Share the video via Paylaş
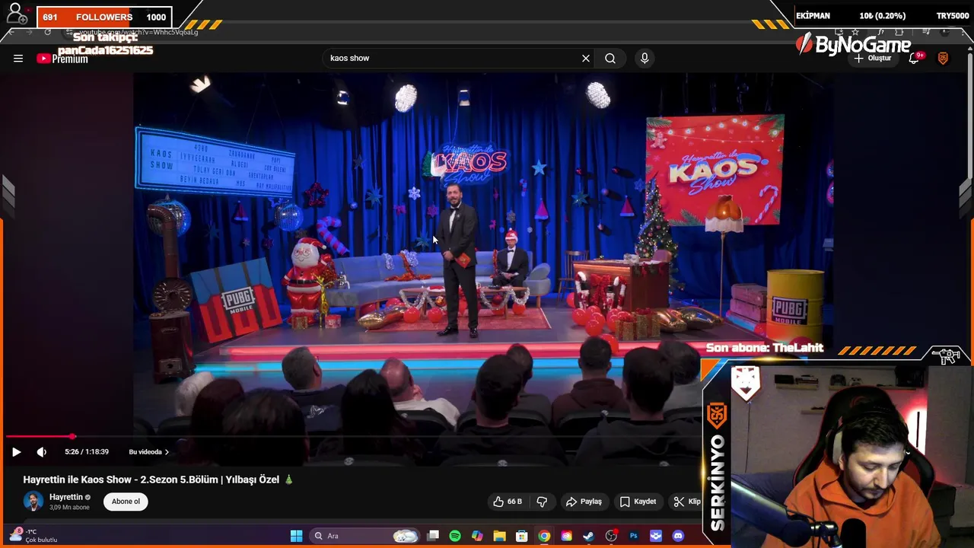Image resolution: width=974 pixels, height=548 pixels. pos(584,502)
